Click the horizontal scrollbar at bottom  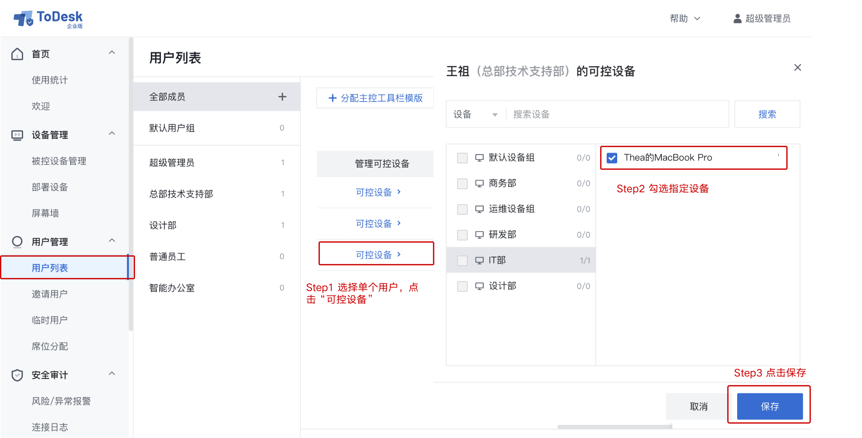[614, 427]
